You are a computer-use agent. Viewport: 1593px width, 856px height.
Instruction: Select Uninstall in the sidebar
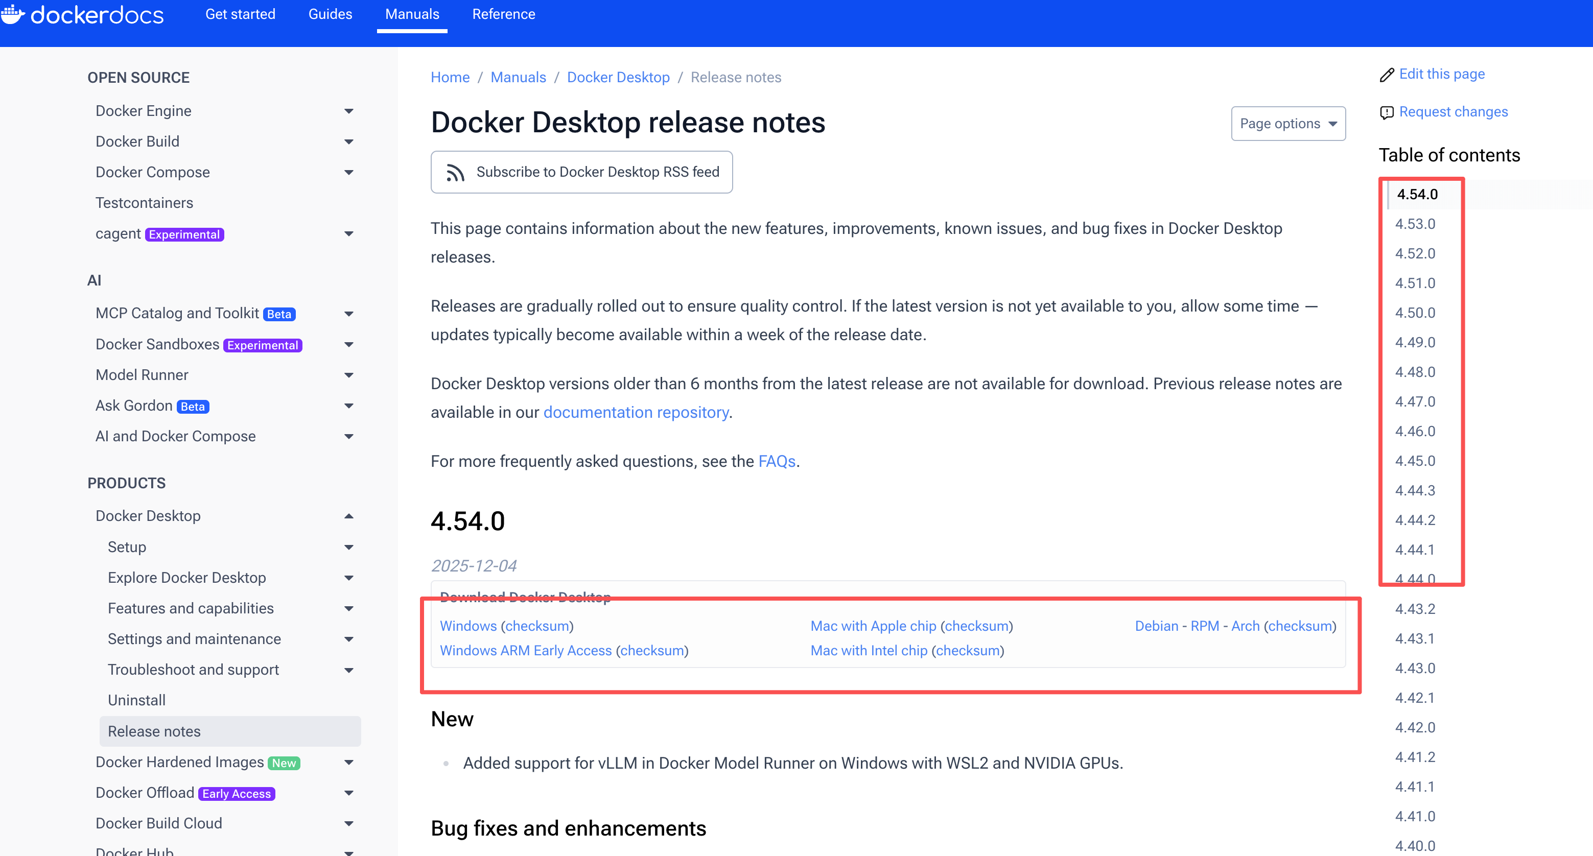136,700
